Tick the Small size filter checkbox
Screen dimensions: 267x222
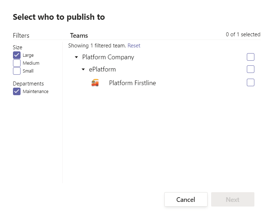click(17, 71)
